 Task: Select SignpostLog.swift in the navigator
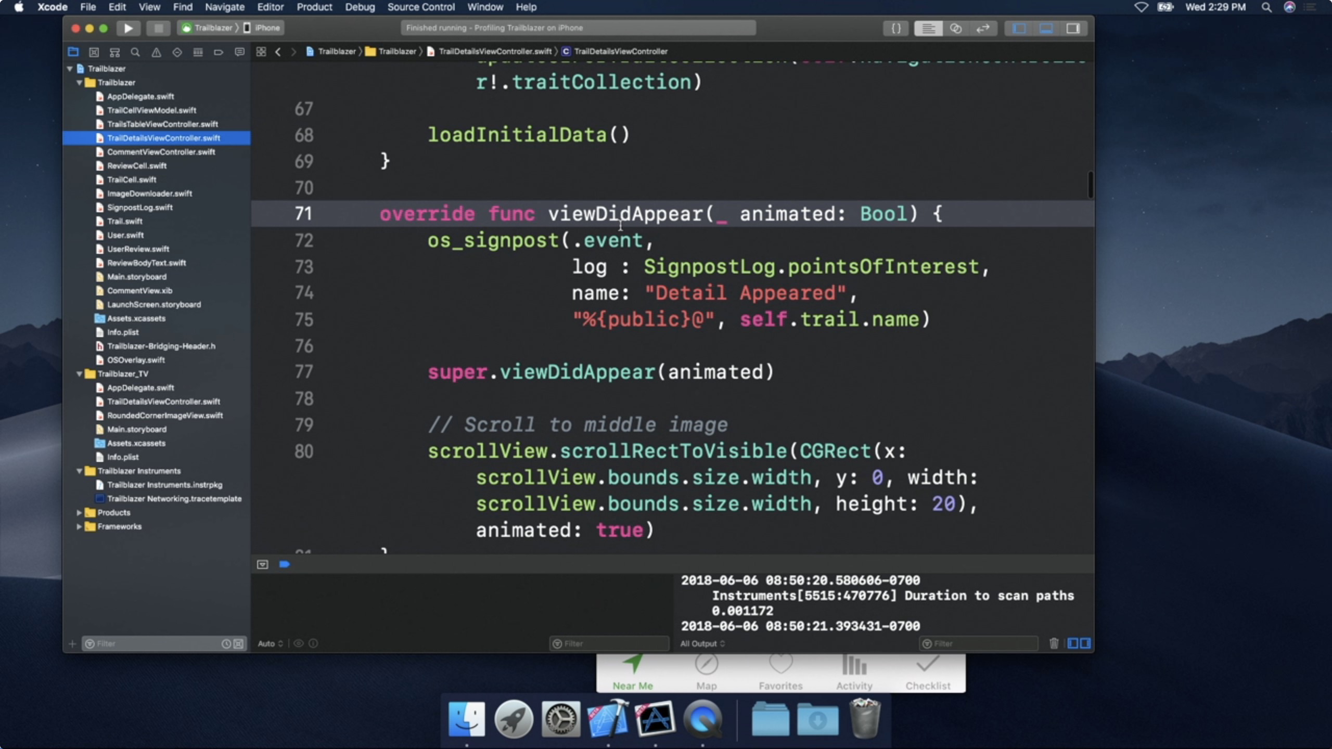click(x=139, y=207)
